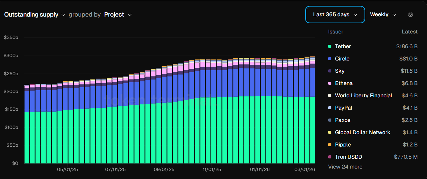
Task: Select World Liberty Financial in legend
Action: [x=363, y=95]
